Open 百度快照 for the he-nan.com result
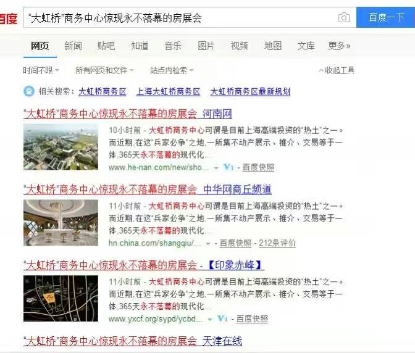Viewport: 415px width, 353px height. (x=258, y=167)
